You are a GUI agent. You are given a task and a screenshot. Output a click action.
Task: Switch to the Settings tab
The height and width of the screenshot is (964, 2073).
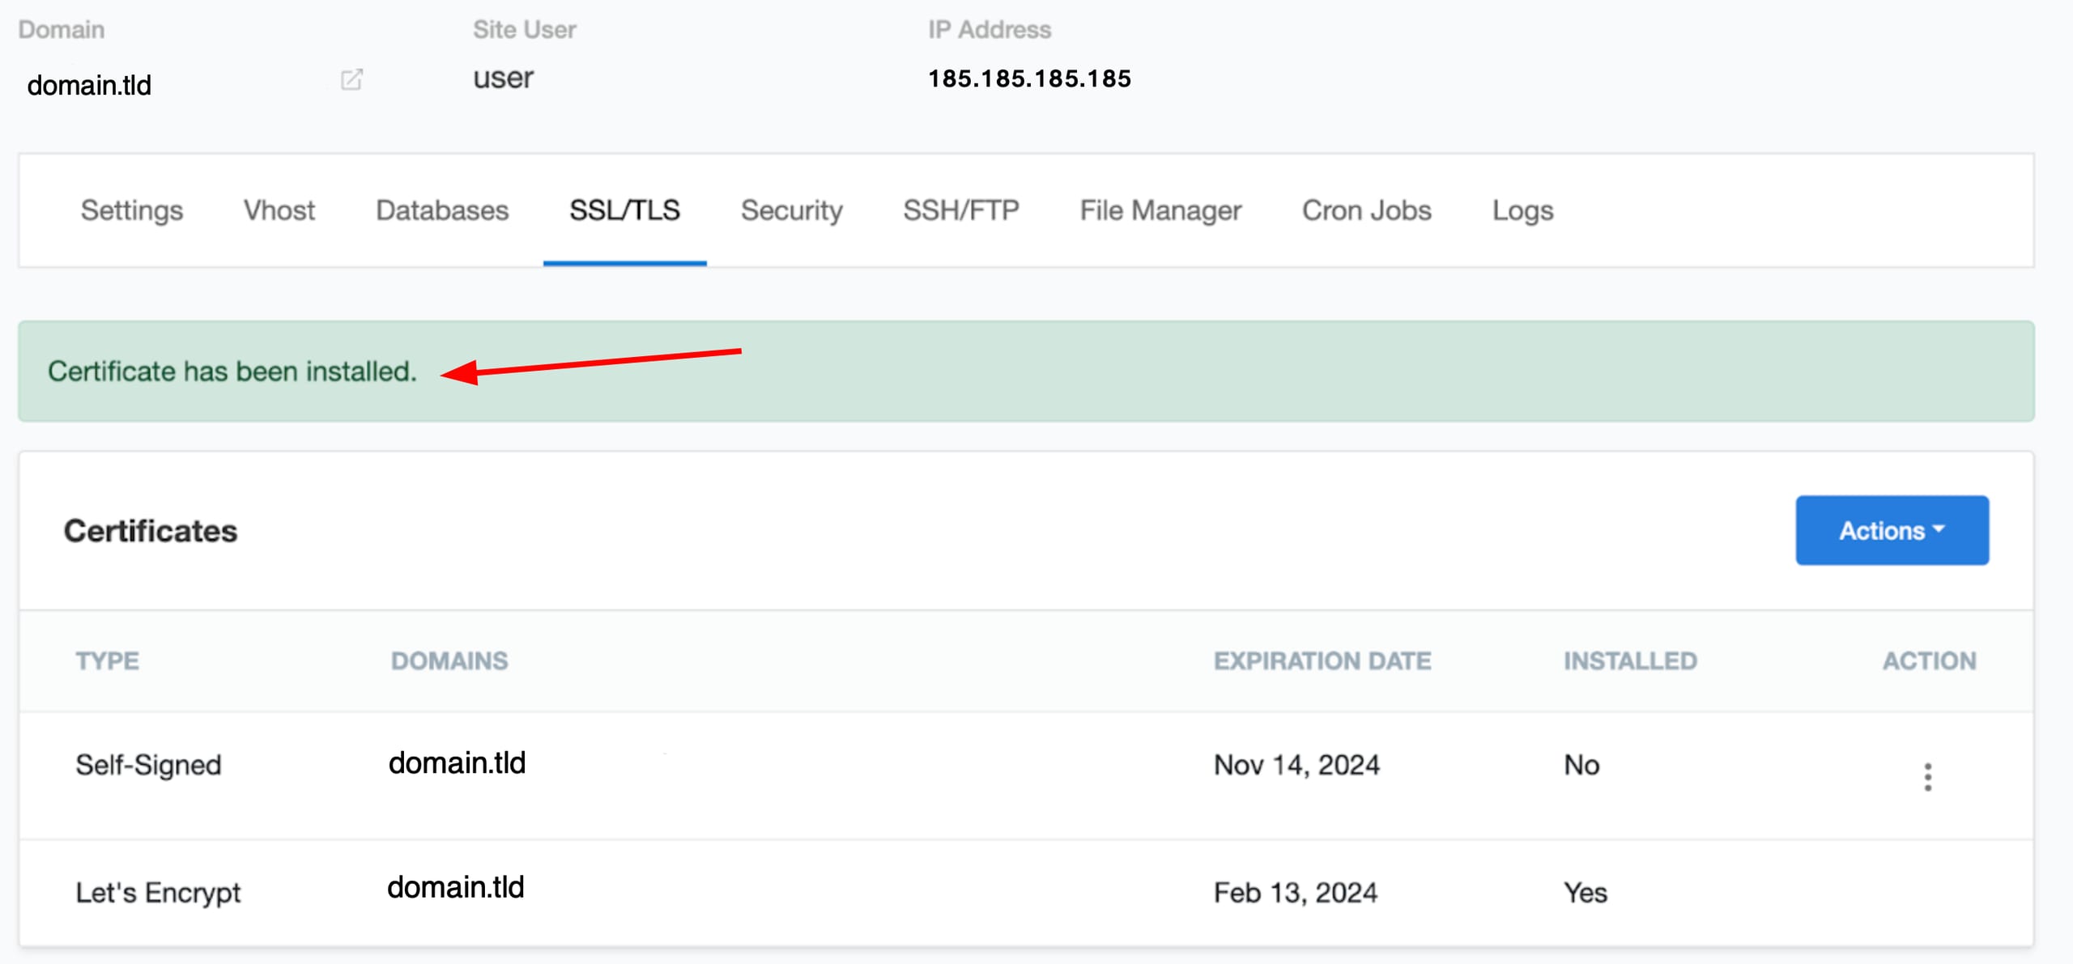pyautogui.click(x=131, y=210)
